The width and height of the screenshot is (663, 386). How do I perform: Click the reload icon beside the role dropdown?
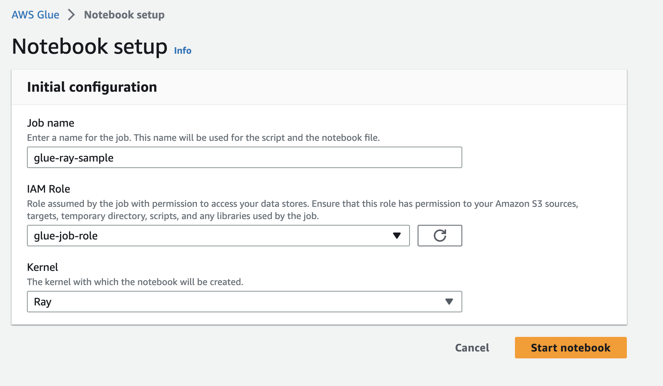440,236
